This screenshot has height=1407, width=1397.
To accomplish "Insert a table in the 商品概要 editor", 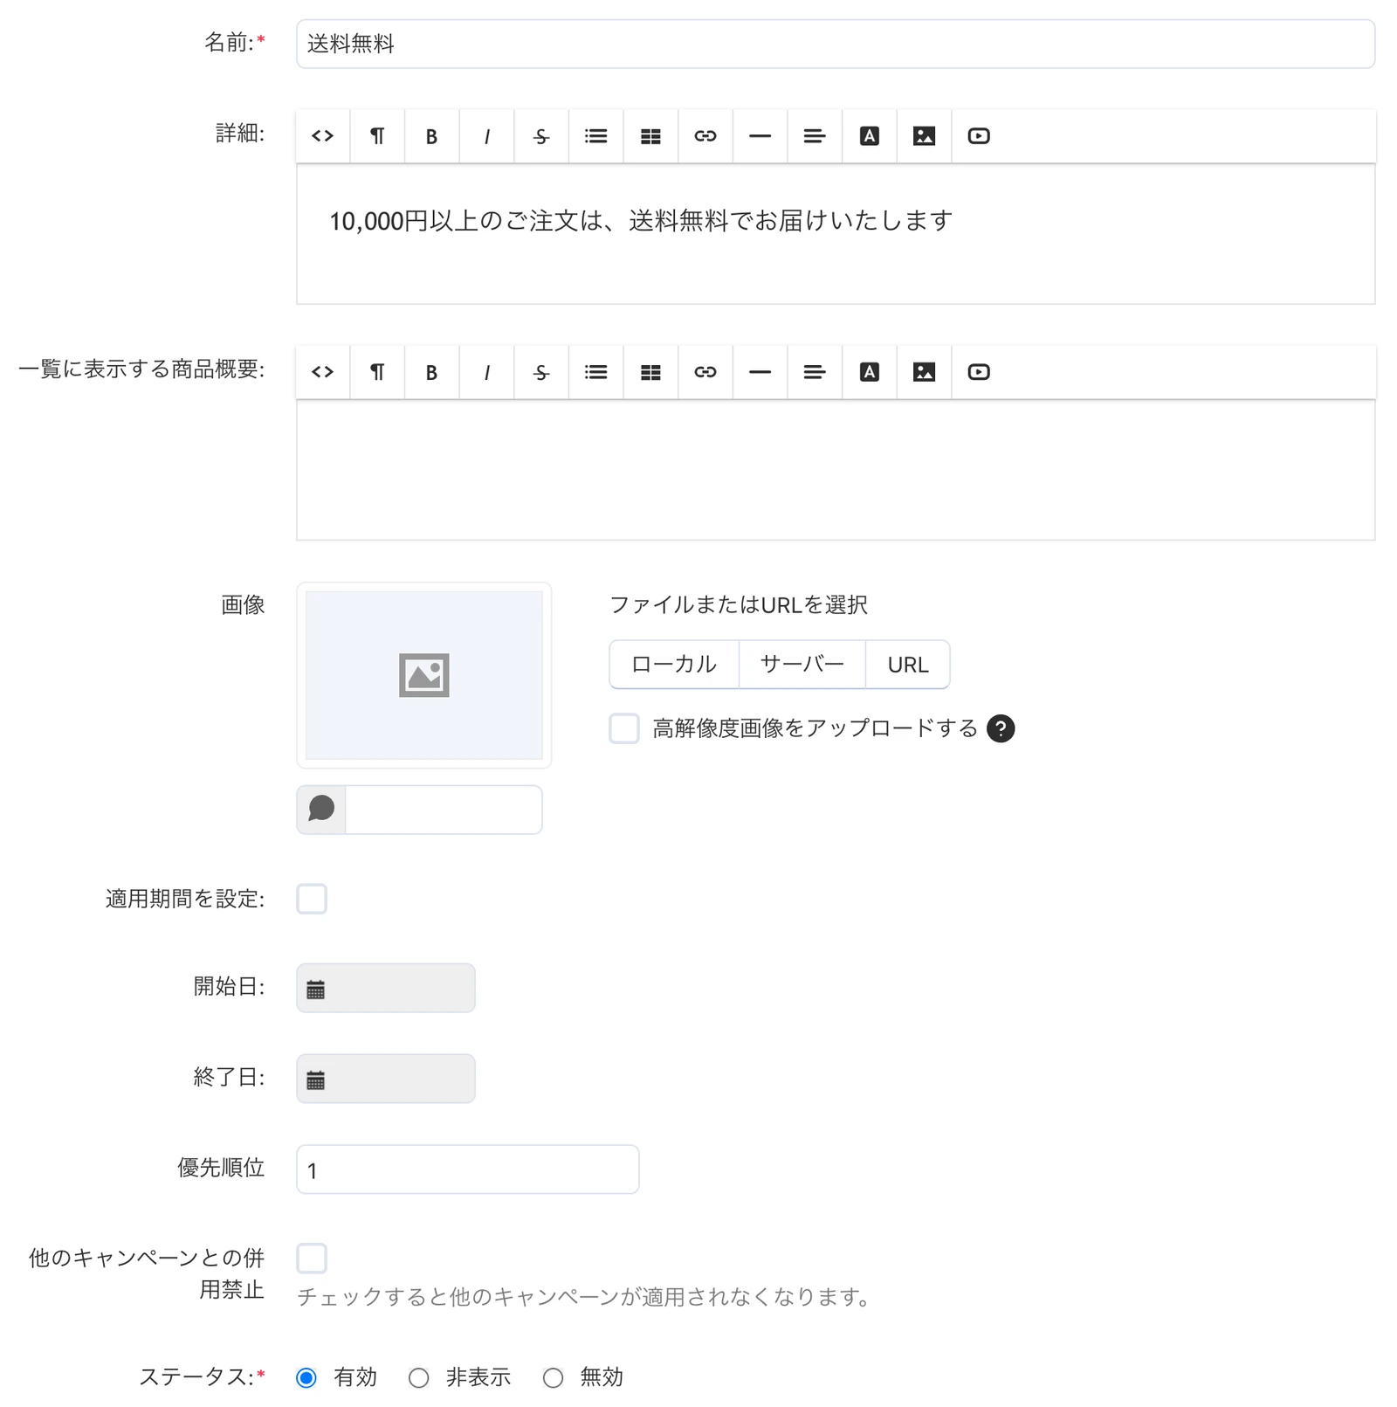I will [650, 372].
